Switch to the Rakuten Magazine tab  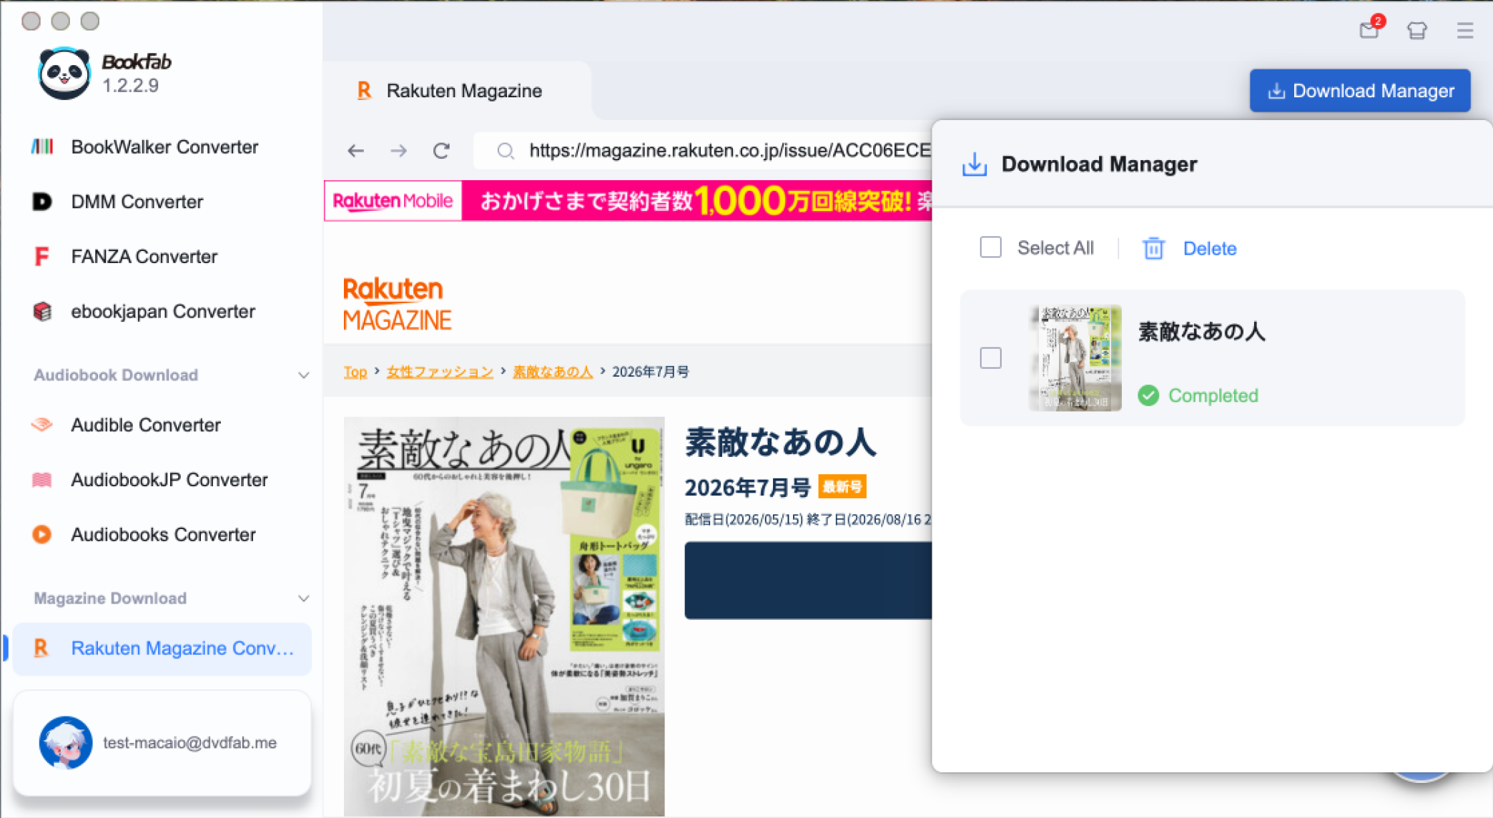458,91
